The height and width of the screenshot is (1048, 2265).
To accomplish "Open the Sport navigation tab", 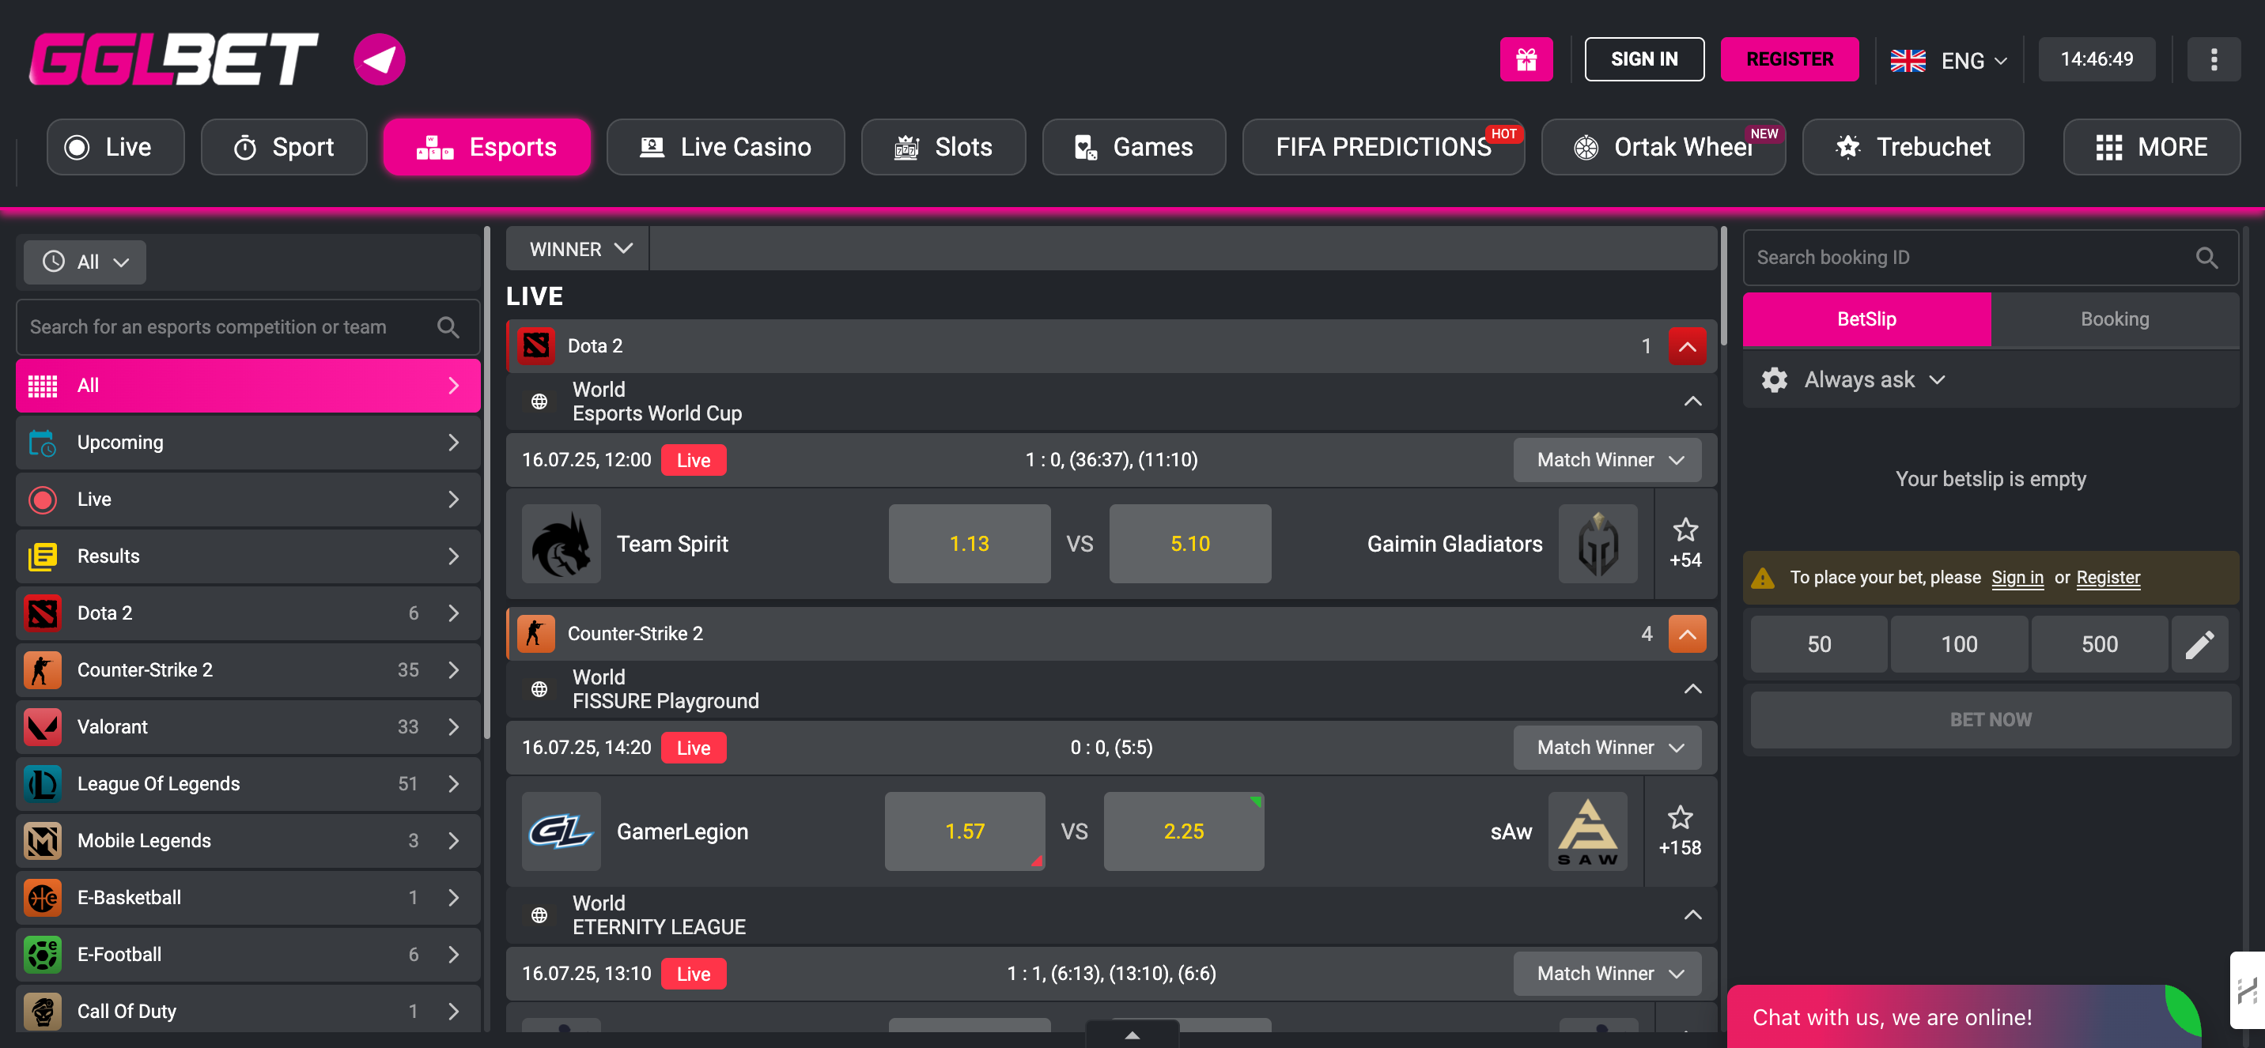I will click(x=283, y=147).
